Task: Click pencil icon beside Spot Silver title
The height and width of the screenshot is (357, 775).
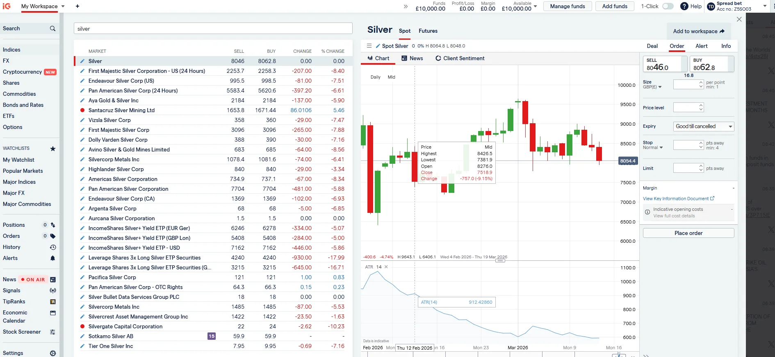Action: click(x=378, y=46)
